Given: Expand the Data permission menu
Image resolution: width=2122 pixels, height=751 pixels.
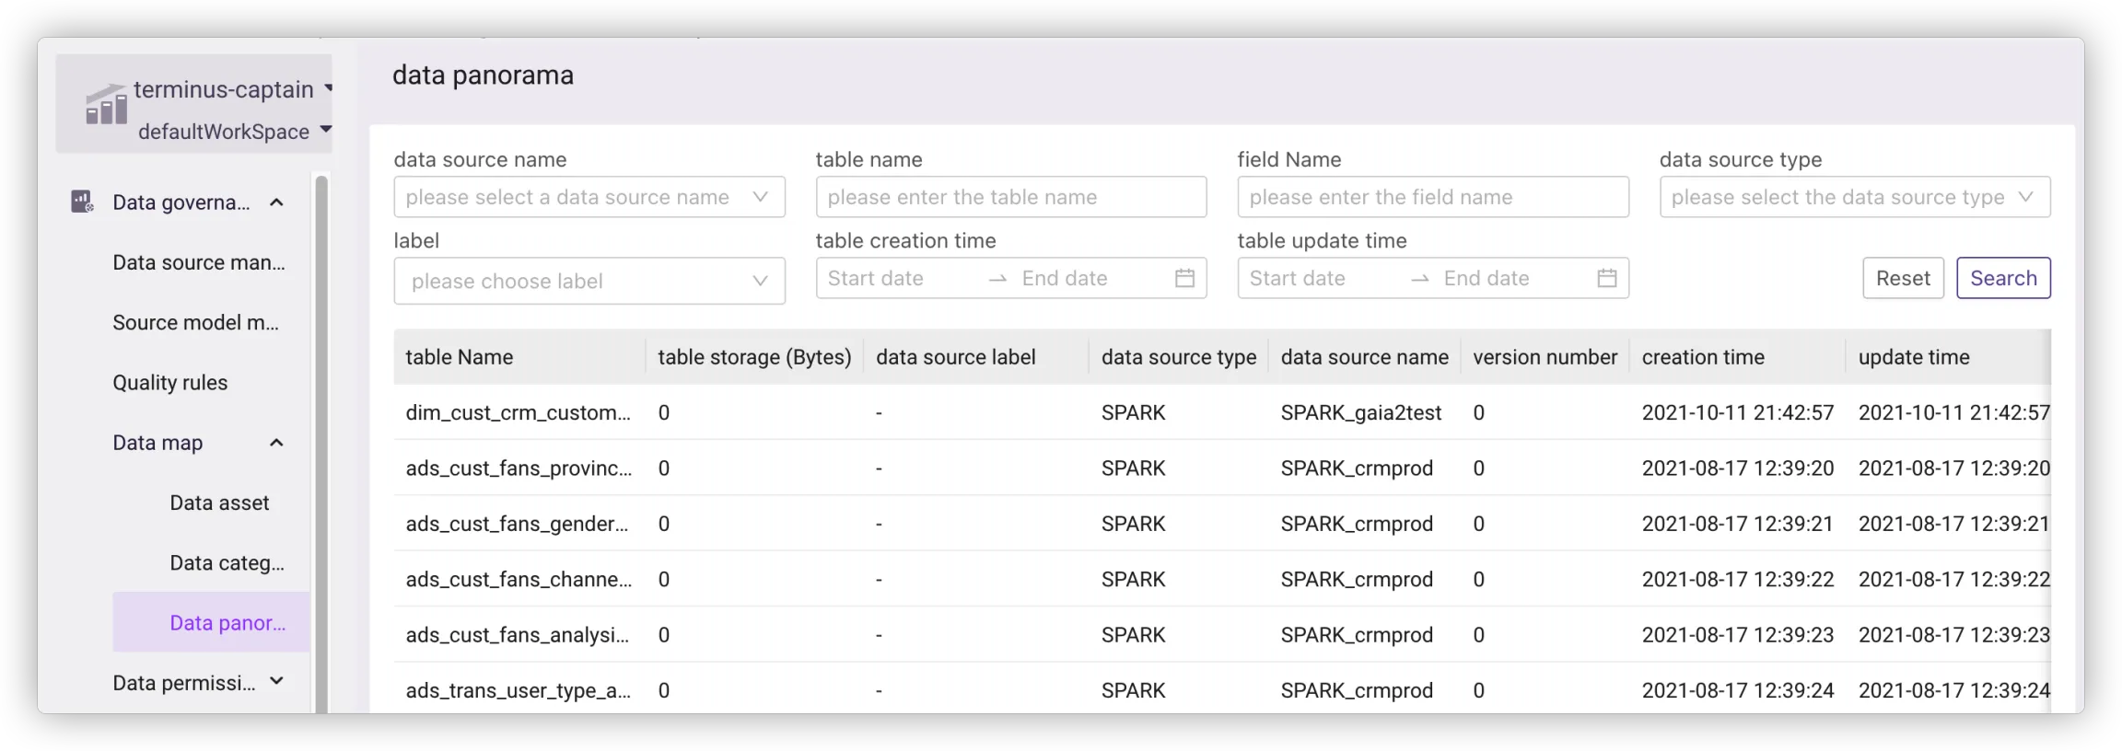Looking at the screenshot, I should (x=276, y=682).
